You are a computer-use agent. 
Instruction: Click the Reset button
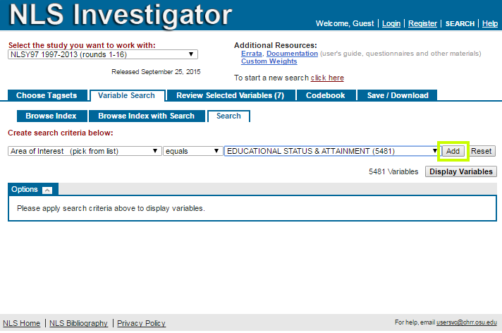click(481, 151)
